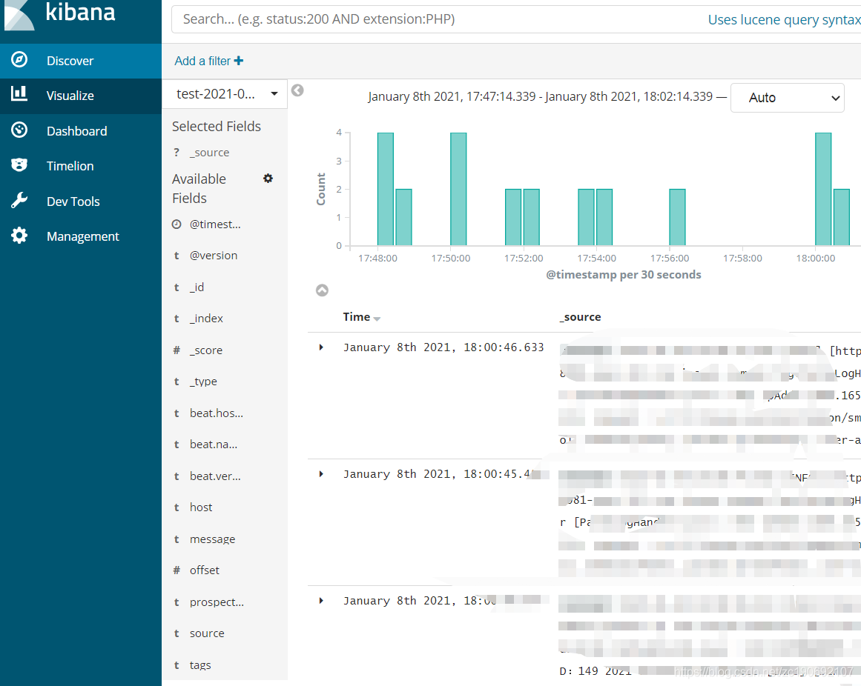This screenshot has width=861, height=686.
Task: Click the histogram bar near 17:56:00
Action: pos(677,217)
